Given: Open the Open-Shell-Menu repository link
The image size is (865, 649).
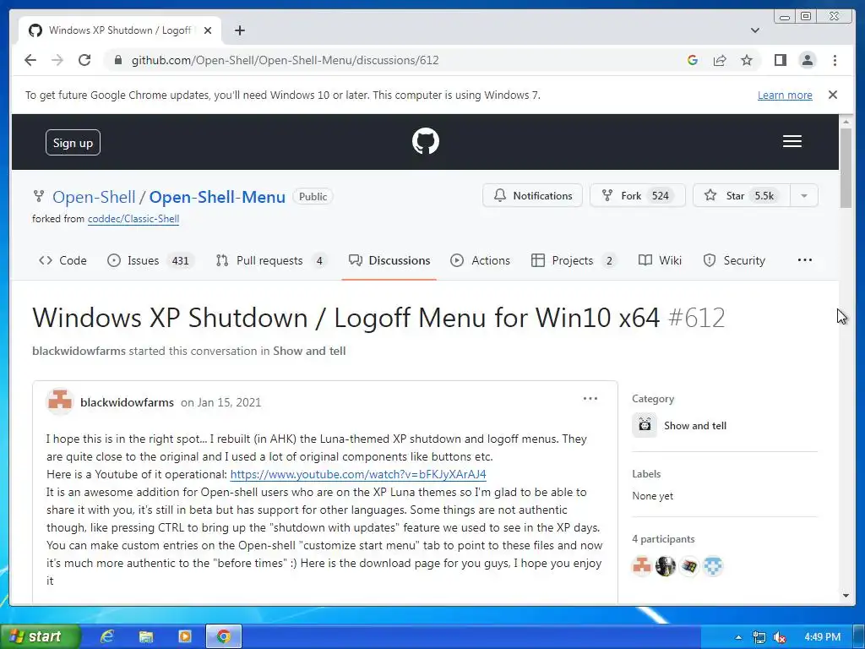Looking at the screenshot, I should [217, 197].
